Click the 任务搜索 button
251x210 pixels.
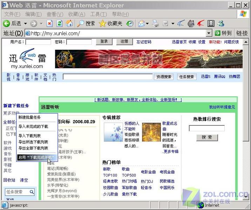pyautogui.click(x=186, y=77)
